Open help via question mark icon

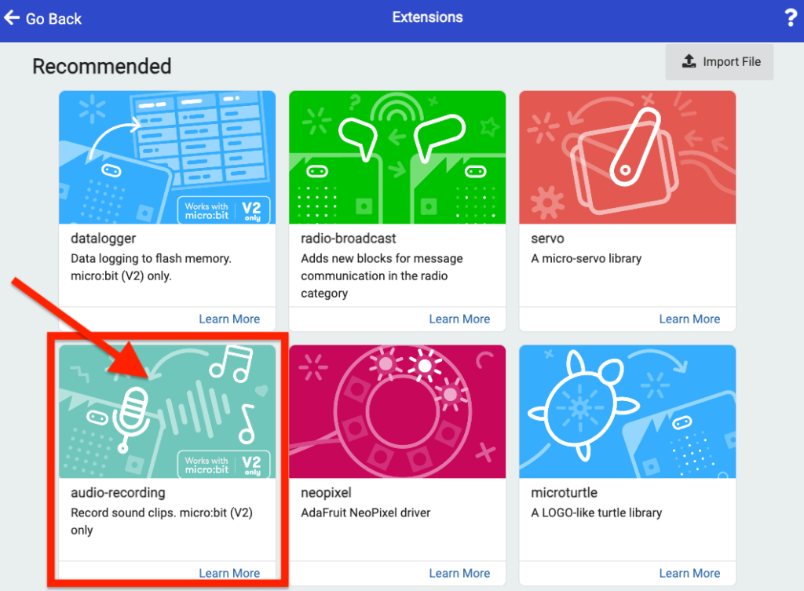(x=791, y=18)
